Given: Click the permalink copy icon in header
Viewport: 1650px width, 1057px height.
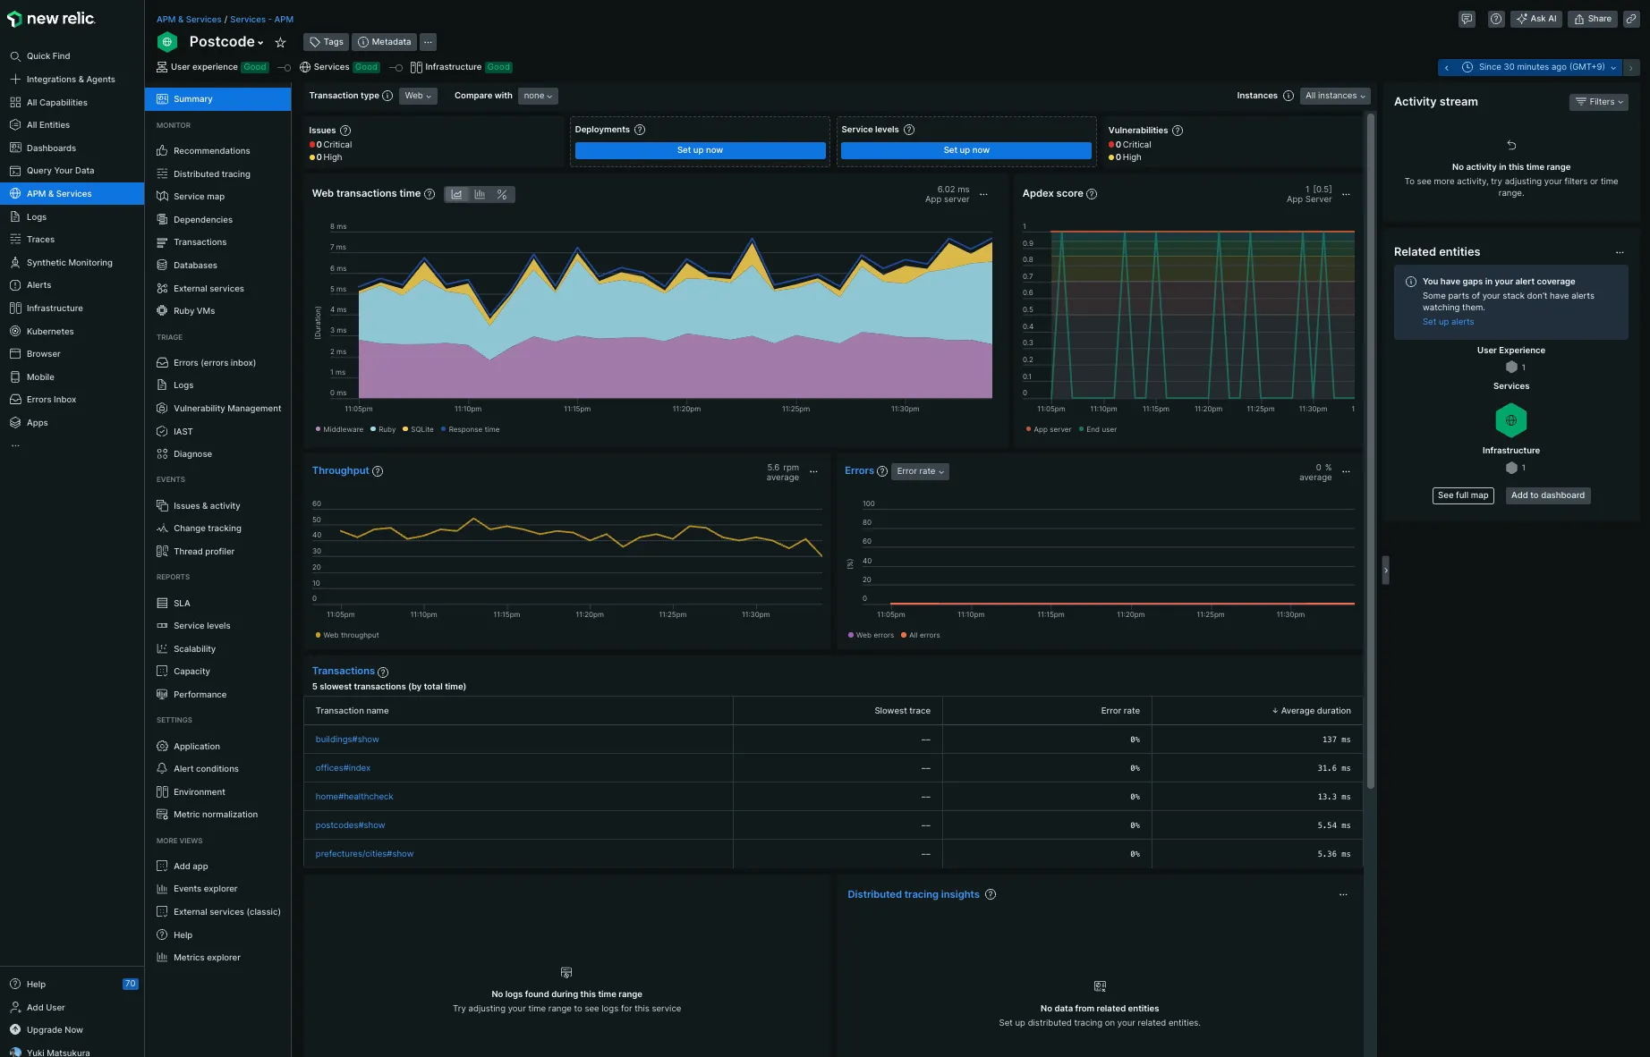Looking at the screenshot, I should pos(1631,19).
